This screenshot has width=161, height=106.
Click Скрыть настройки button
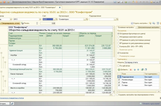click(x=139, y=23)
